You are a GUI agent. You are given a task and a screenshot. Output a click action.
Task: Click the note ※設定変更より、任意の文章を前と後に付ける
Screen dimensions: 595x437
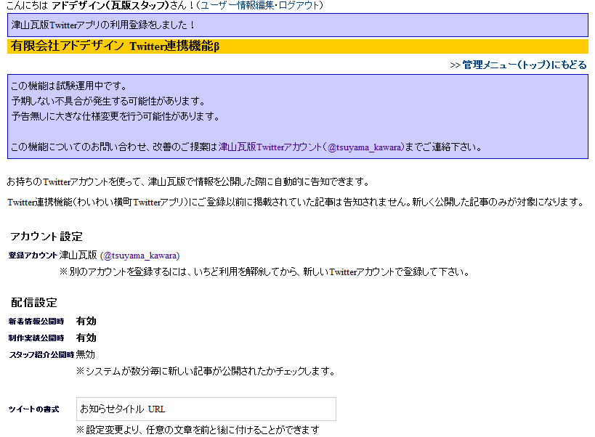198,430
